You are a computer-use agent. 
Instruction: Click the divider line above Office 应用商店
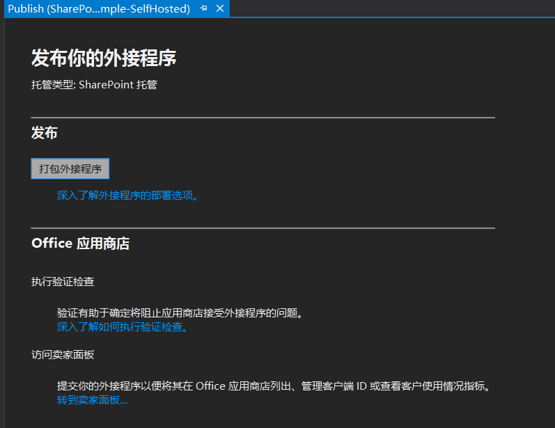[263, 228]
